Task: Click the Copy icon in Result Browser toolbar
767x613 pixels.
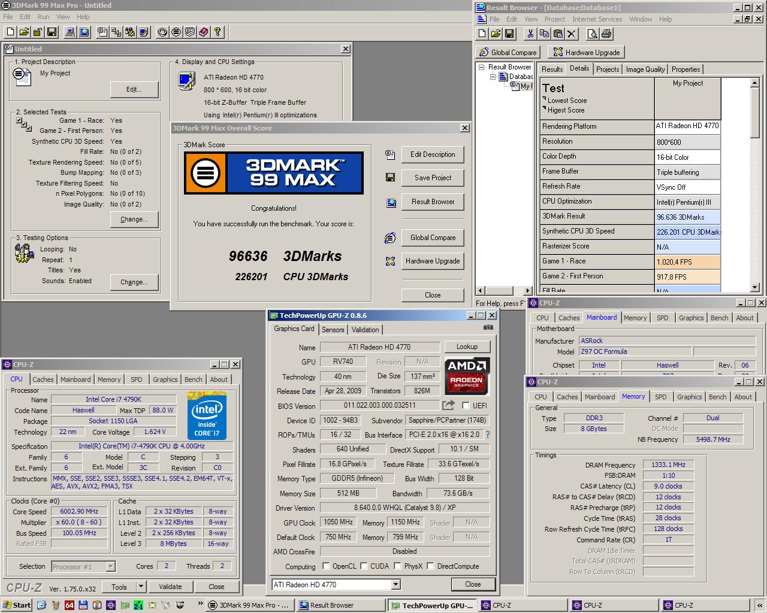Action: pos(544,34)
